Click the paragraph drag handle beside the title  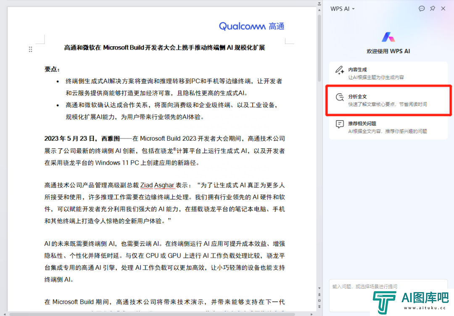pos(30,49)
